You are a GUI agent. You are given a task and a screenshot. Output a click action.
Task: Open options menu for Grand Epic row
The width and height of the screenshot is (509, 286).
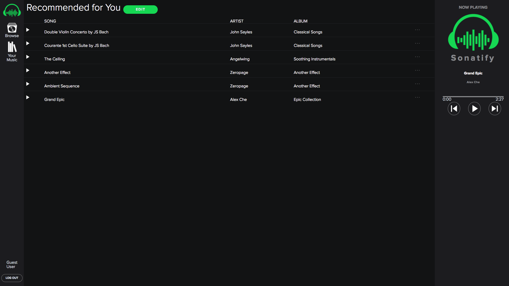click(417, 97)
